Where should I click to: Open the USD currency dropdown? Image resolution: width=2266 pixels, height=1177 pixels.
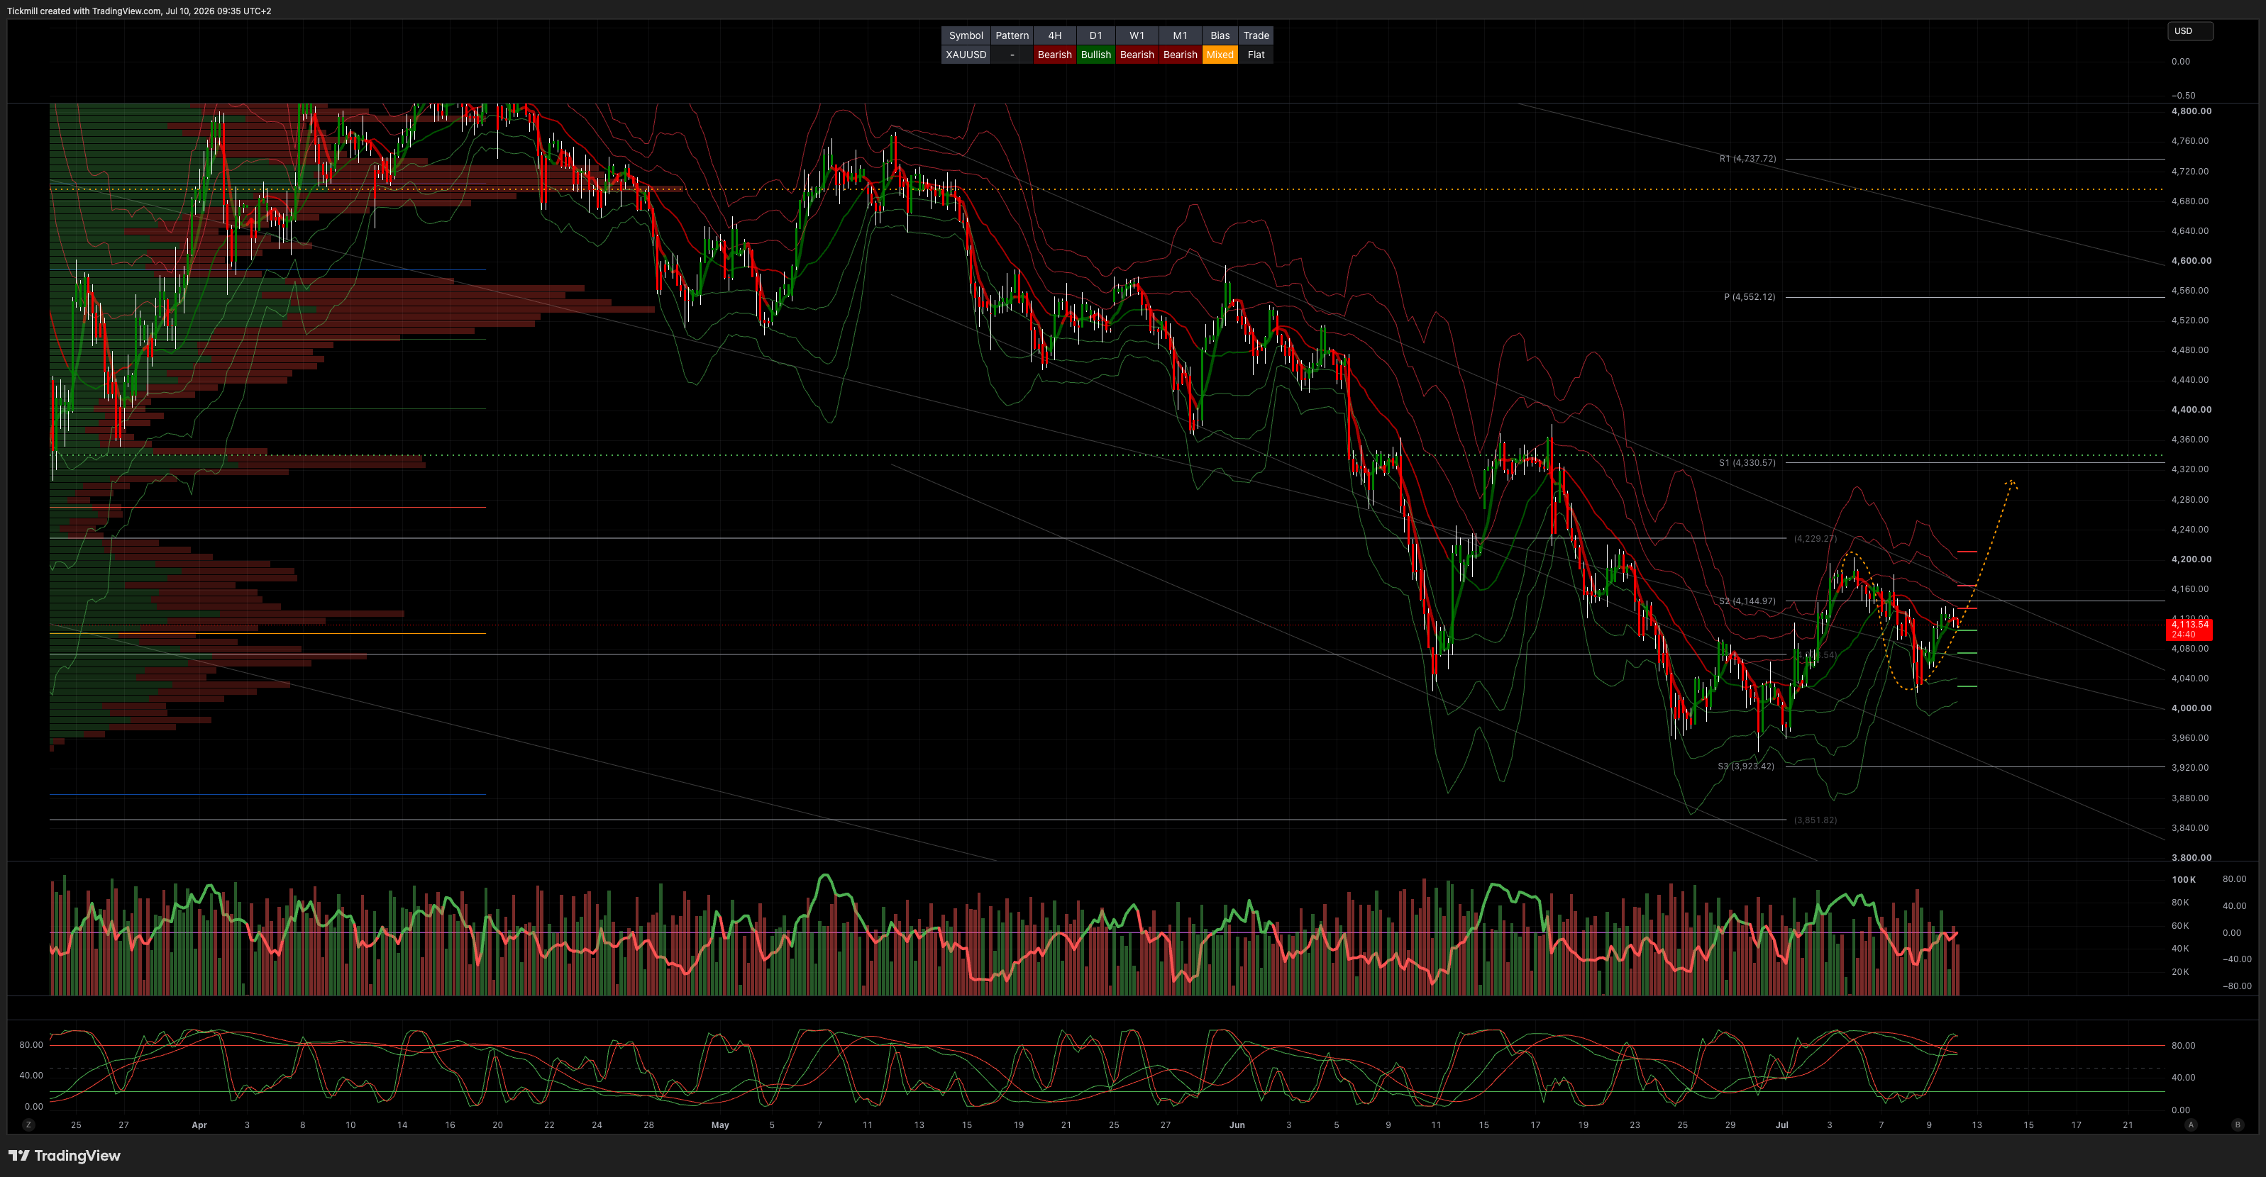2189,30
